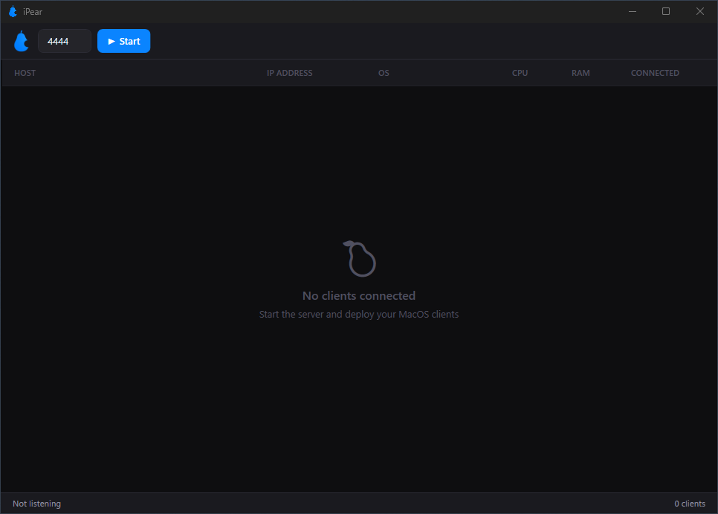
Task: Click the CPU column header
Action: [x=520, y=73]
